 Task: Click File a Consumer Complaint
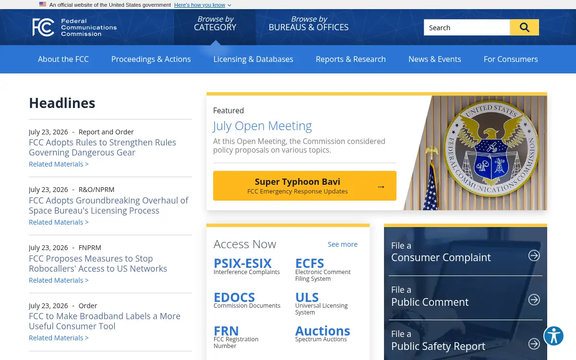point(465,252)
